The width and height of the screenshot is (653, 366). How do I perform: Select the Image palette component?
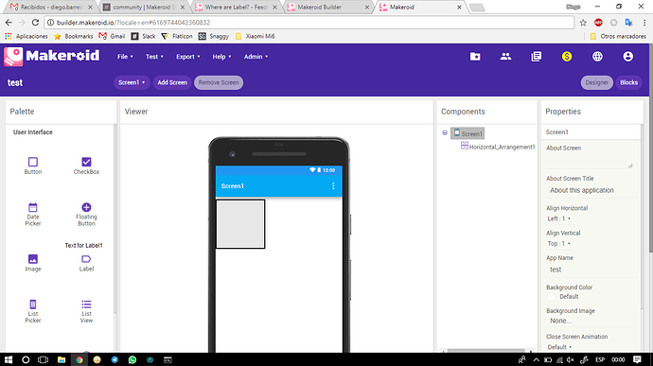pos(33,263)
